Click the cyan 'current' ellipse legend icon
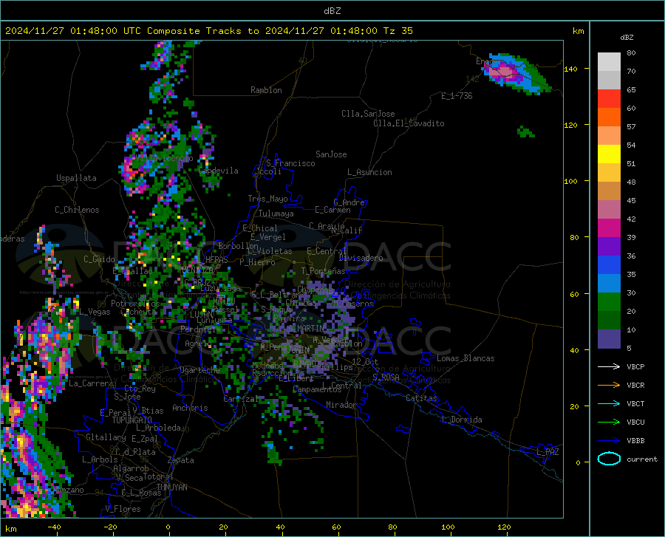Viewport: 665px width, 537px height. (x=609, y=459)
